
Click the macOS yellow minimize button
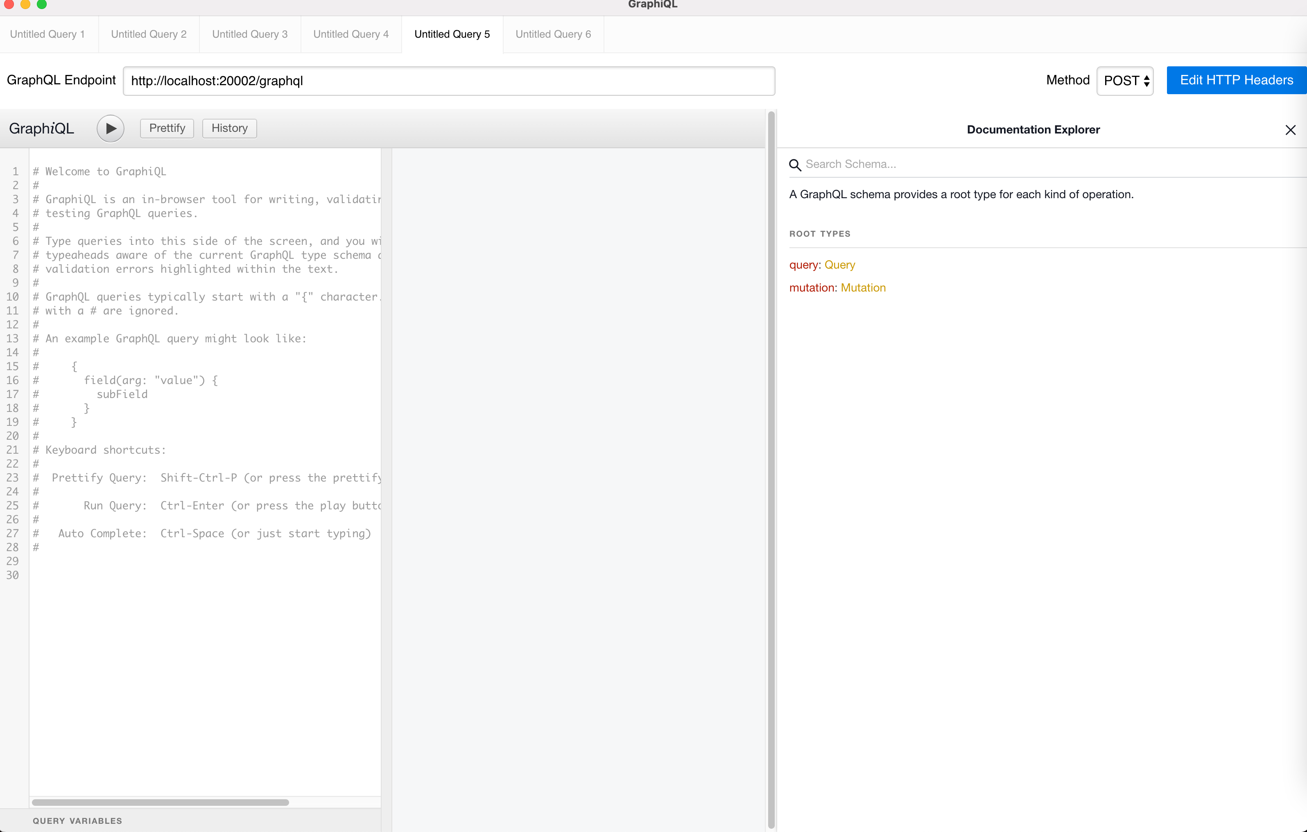pos(25,5)
